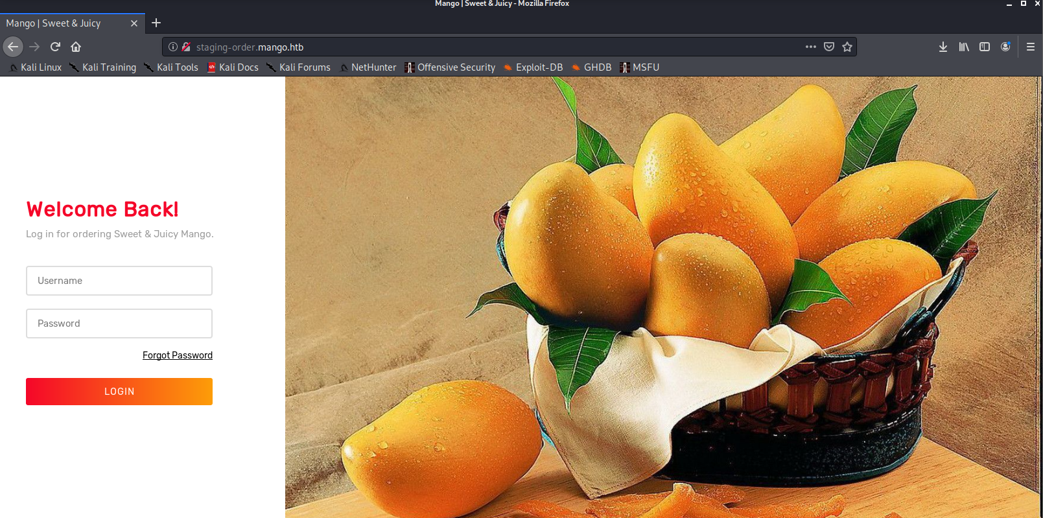Viewport: 1043px width, 518px height.
Task: Open a new browser tab
Action: (156, 23)
